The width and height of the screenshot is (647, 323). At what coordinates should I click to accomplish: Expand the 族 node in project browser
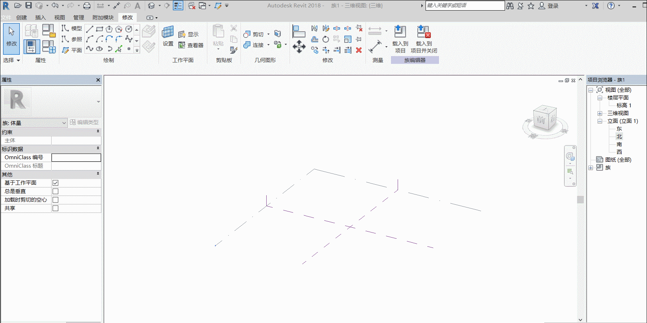coord(590,168)
